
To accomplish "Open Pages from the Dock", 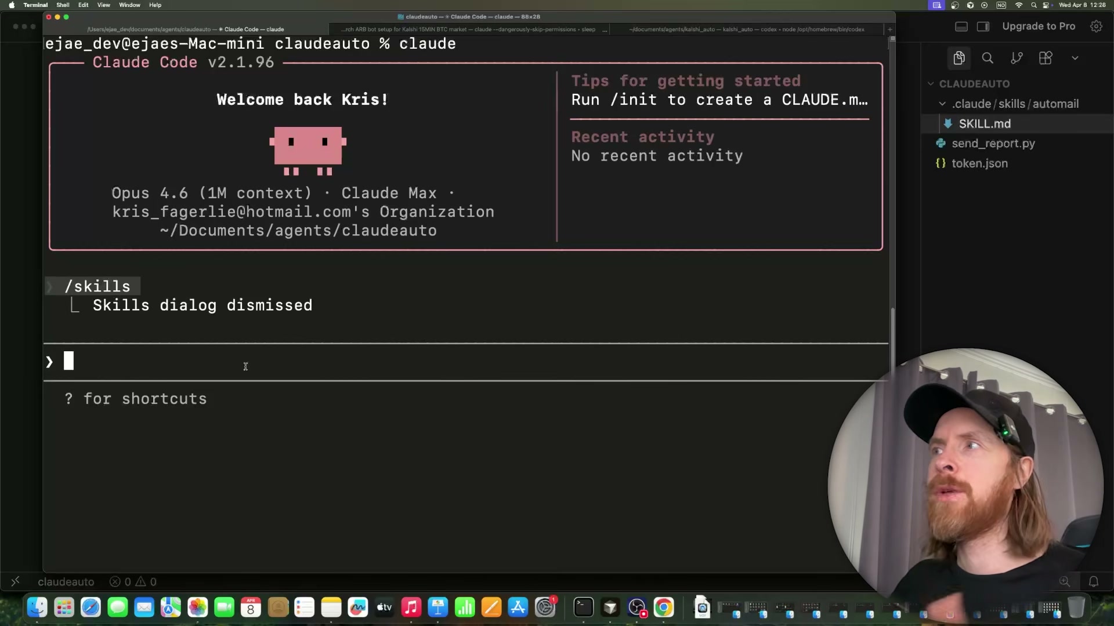I will coord(491,607).
